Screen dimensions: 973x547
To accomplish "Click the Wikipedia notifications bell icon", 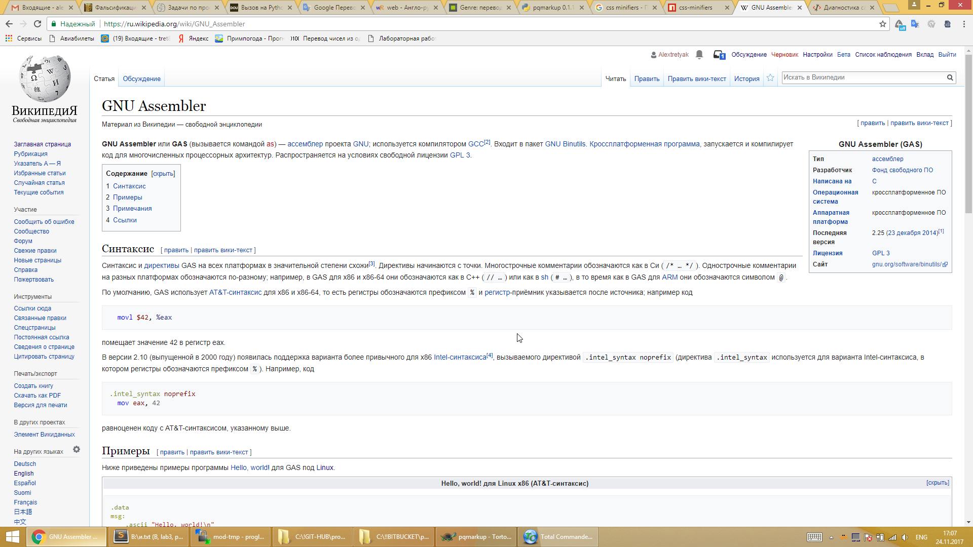I will point(699,55).
